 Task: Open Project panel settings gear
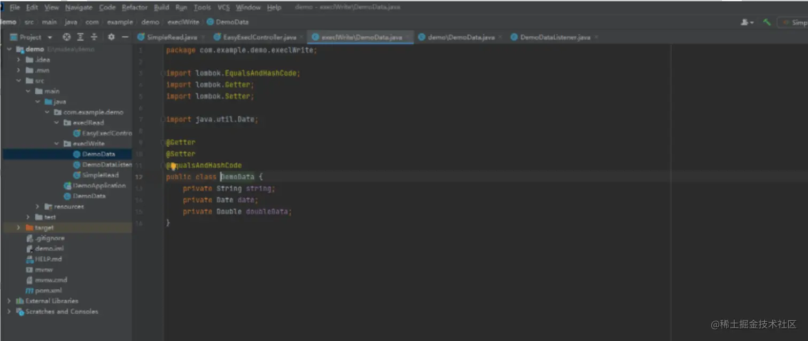(111, 37)
